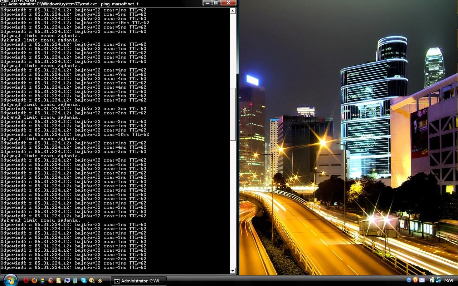Image resolution: width=458 pixels, height=286 pixels.
Task: Click the teal window switcher icon
Action: [75, 281]
